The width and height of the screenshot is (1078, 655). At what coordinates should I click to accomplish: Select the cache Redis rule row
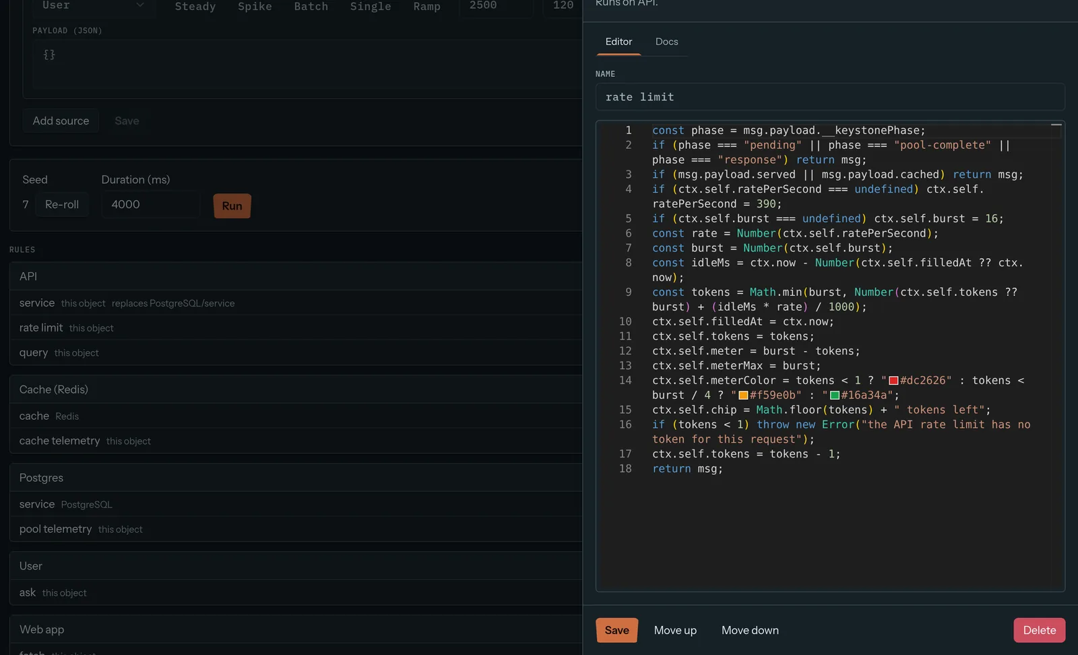pos(296,416)
